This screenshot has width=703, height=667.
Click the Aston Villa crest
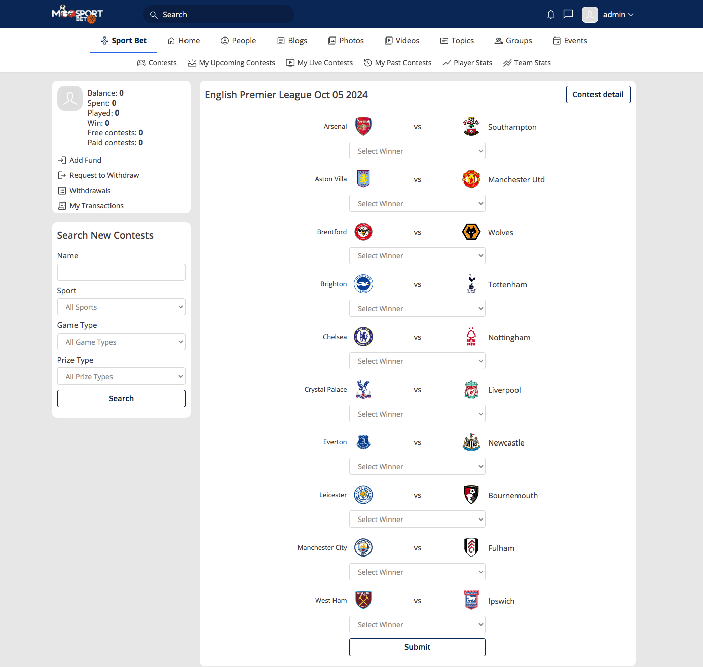coord(363,179)
